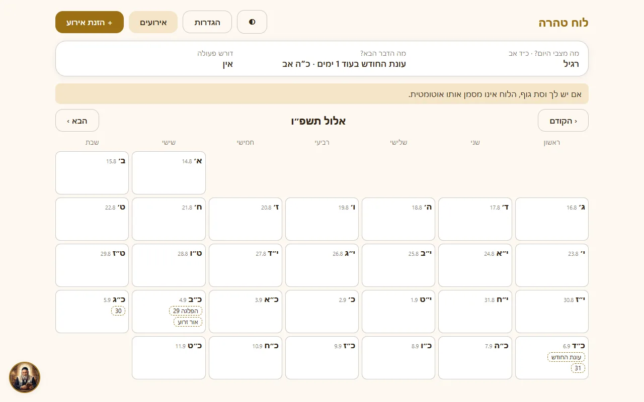This screenshot has width=644, height=402.
Task: Click the 30 badge on כ״ג
Action: pos(118,311)
